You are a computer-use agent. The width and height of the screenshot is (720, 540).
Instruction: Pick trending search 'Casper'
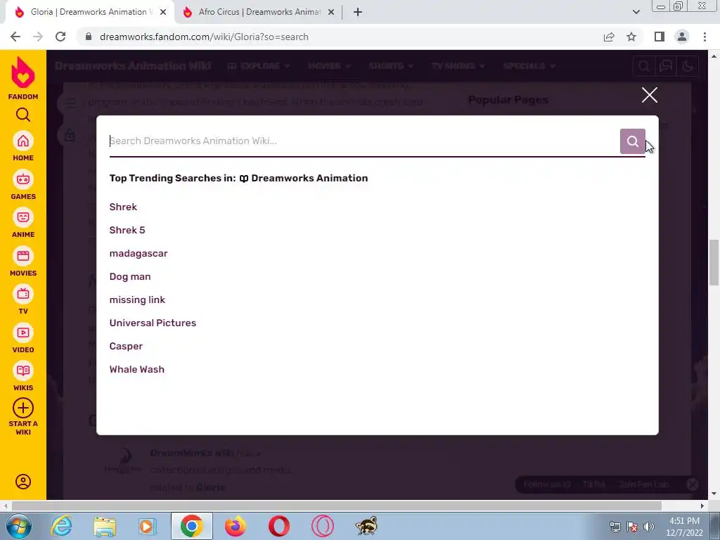[126, 346]
